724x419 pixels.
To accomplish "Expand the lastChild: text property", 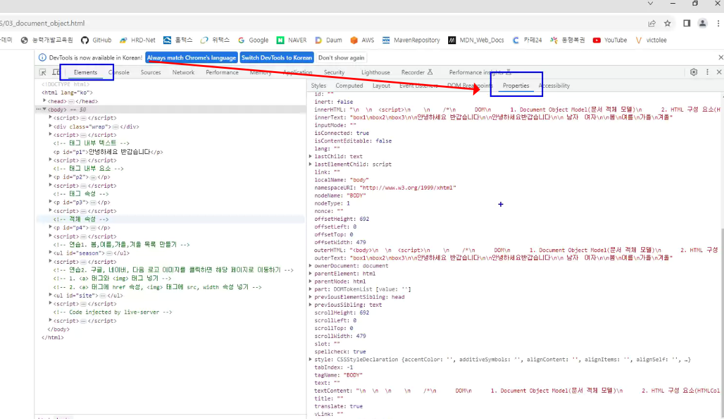I will [311, 156].
